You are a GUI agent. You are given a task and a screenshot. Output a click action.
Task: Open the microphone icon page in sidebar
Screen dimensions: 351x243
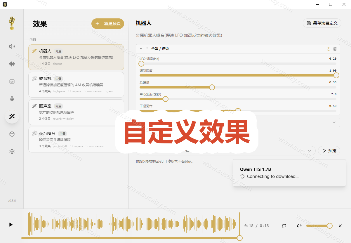click(12, 99)
